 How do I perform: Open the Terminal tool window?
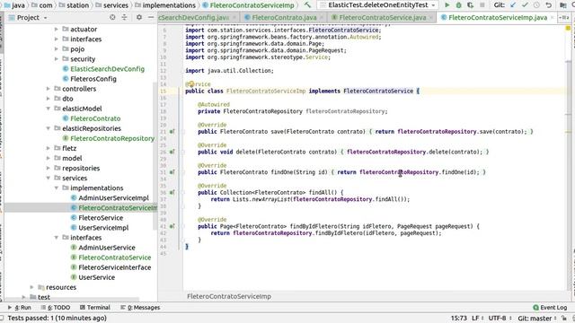(94, 308)
